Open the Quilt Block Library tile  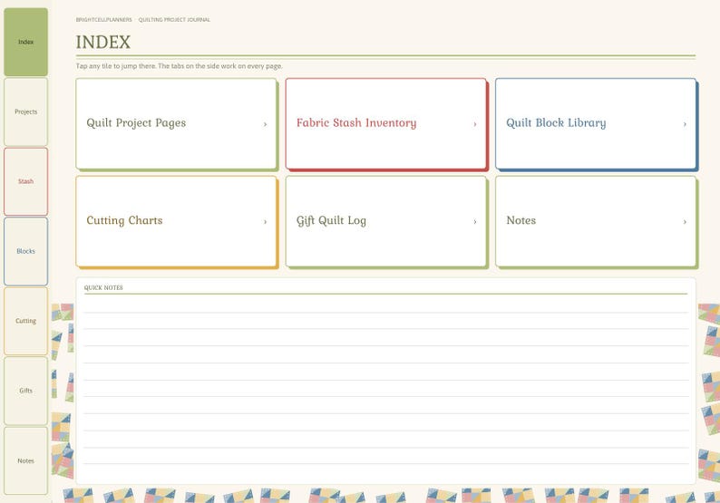coord(596,123)
